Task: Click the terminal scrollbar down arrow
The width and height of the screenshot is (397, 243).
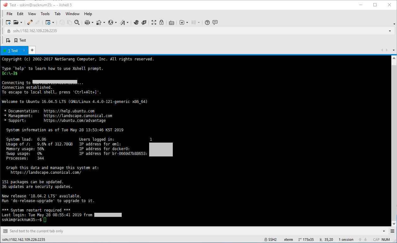Action: point(394,223)
